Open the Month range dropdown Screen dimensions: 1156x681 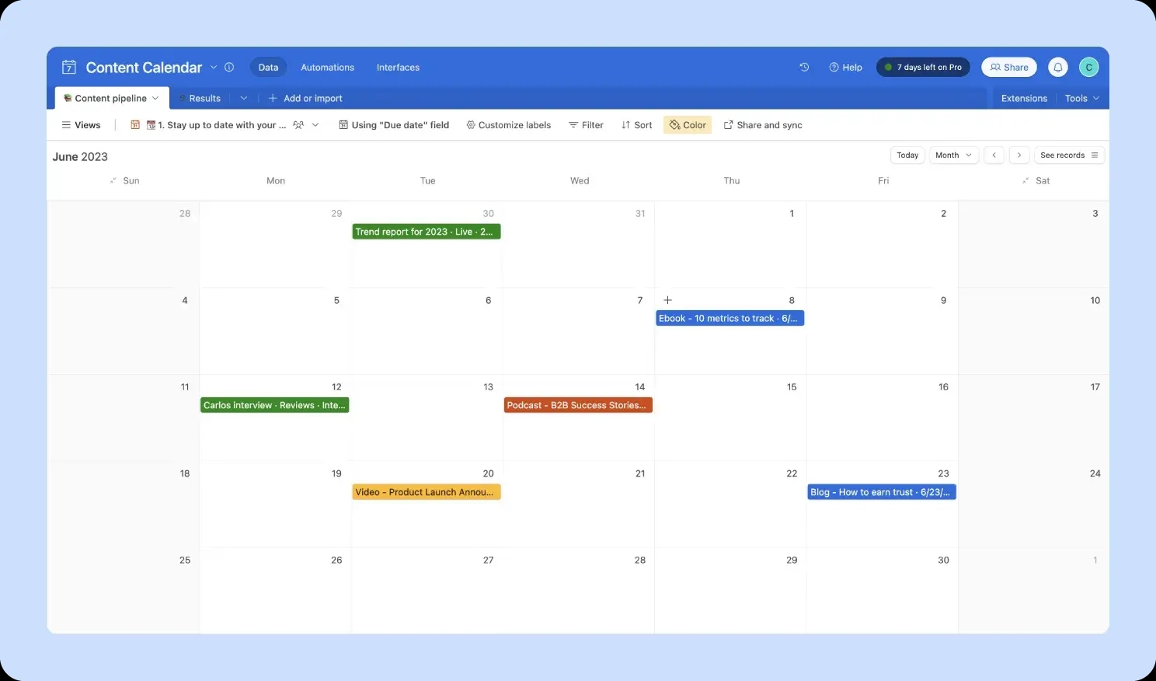tap(953, 155)
